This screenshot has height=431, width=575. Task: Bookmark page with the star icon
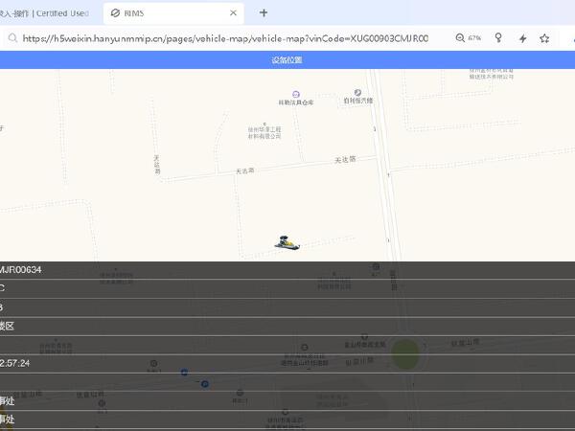(544, 38)
